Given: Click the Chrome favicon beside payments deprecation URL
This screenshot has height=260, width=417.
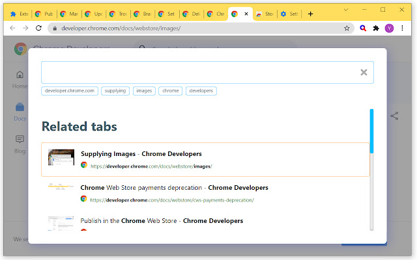Looking at the screenshot, I should click(84, 198).
